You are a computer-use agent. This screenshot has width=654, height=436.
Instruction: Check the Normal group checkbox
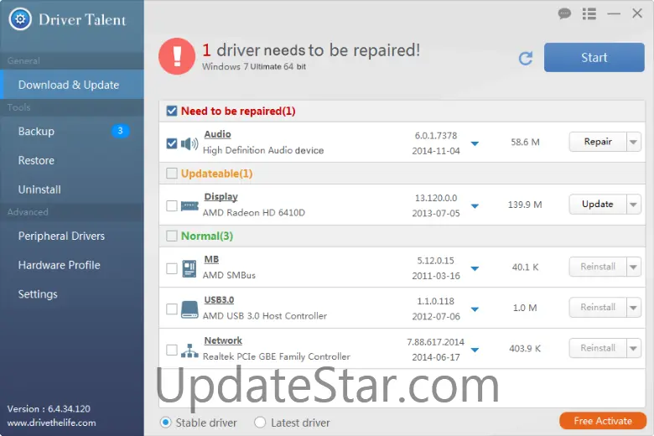click(172, 236)
